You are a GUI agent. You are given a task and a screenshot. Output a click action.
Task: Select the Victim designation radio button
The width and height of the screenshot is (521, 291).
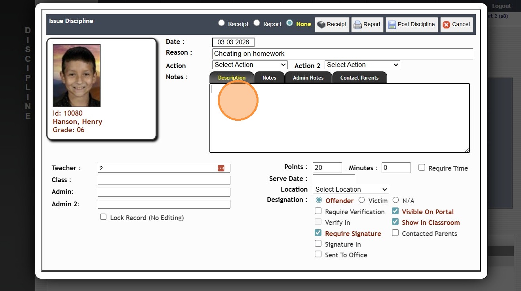click(x=361, y=200)
